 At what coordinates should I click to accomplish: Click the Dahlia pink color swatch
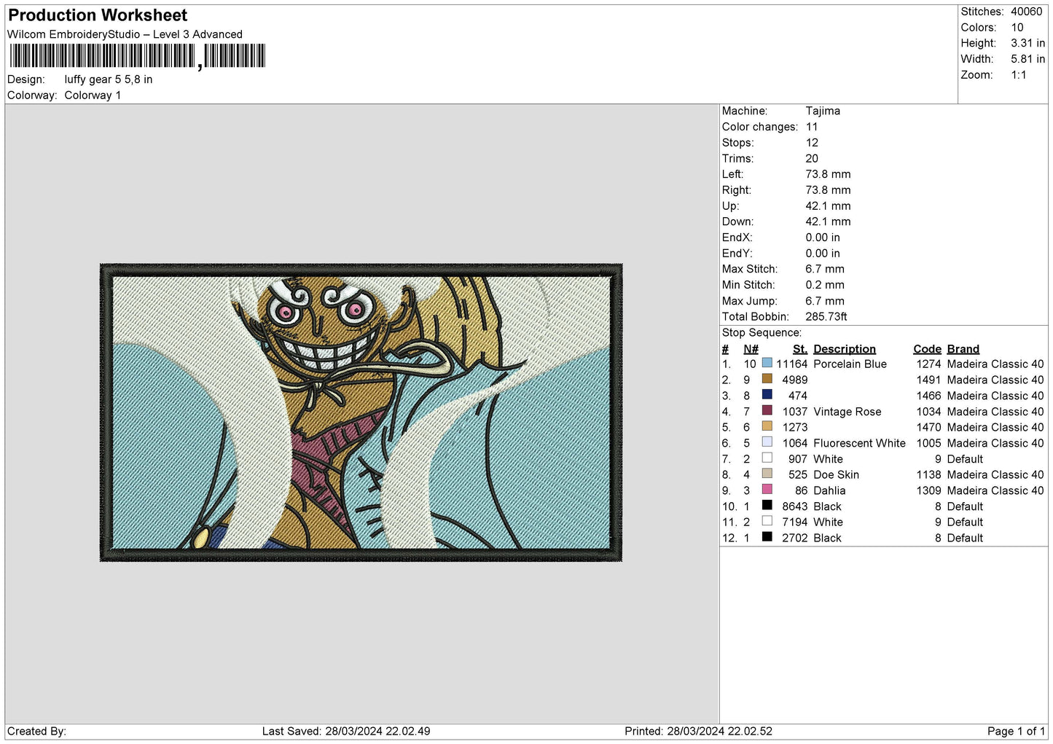767,490
